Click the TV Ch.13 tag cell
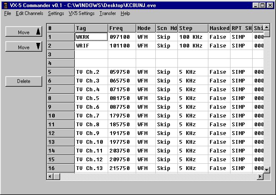Viewport: 276px width, 195px height. (91, 168)
